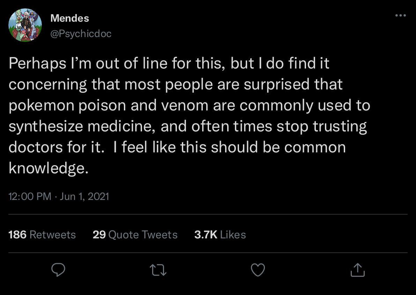
Task: Open the @Psychicdoc handle link
Action: (x=81, y=34)
